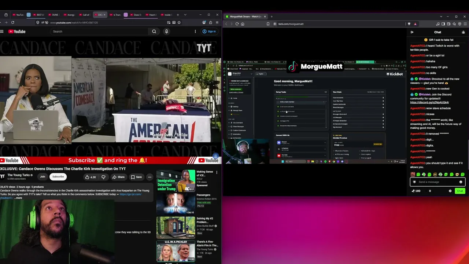Toggle the Kick browser sidebar panel

pyautogui.click(x=443, y=24)
